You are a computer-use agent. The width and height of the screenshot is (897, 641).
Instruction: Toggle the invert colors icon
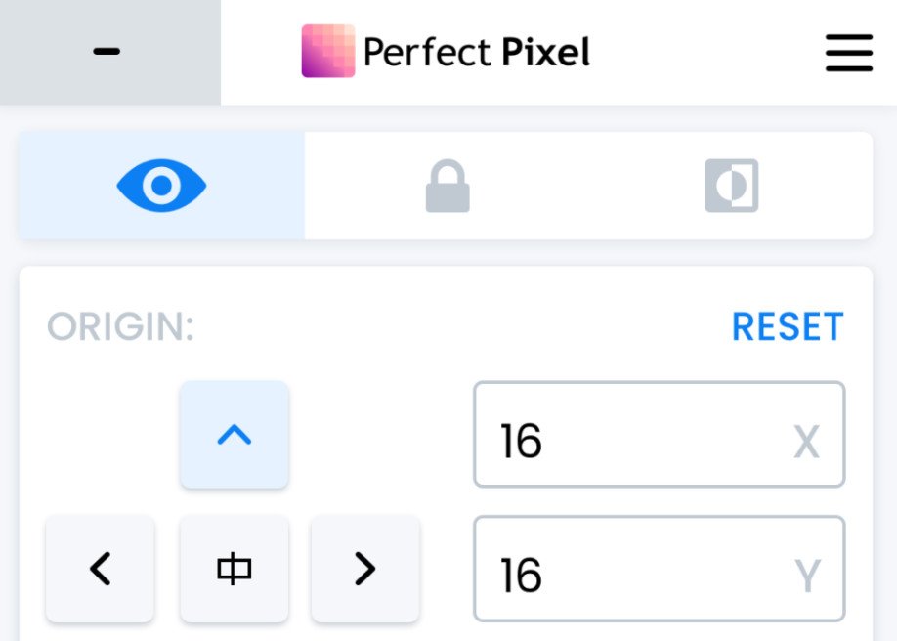pos(731,186)
